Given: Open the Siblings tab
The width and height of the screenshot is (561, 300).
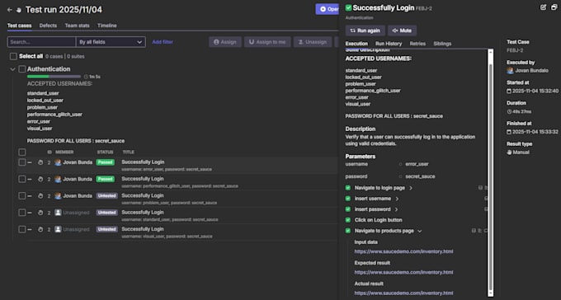Looking at the screenshot, I should (442, 44).
